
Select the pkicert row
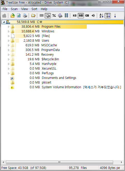(62, 83)
